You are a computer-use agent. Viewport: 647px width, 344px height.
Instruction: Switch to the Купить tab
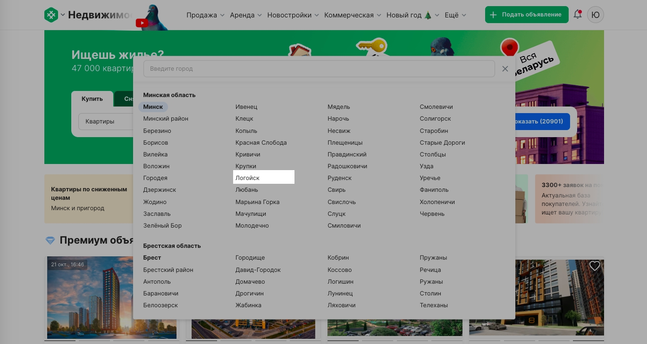pos(92,99)
